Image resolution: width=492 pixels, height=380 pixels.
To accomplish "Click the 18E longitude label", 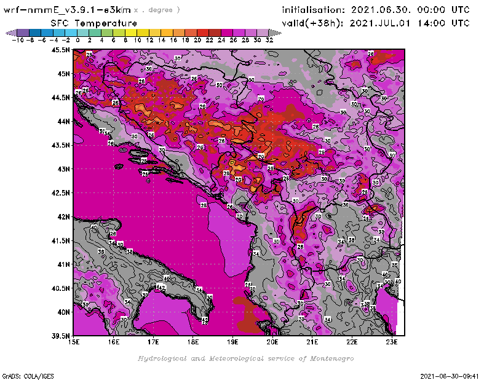I will [193, 342].
